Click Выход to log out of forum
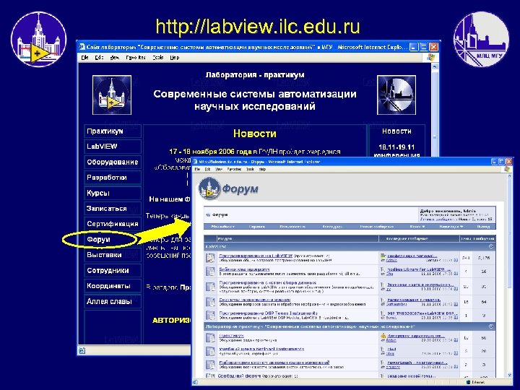This screenshot has width=520, height=390. (x=483, y=227)
